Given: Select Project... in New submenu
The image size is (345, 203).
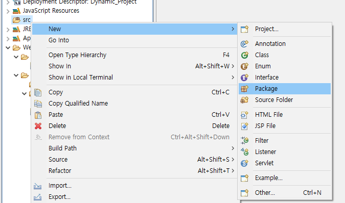Looking at the screenshot, I should pyautogui.click(x=285, y=29).
